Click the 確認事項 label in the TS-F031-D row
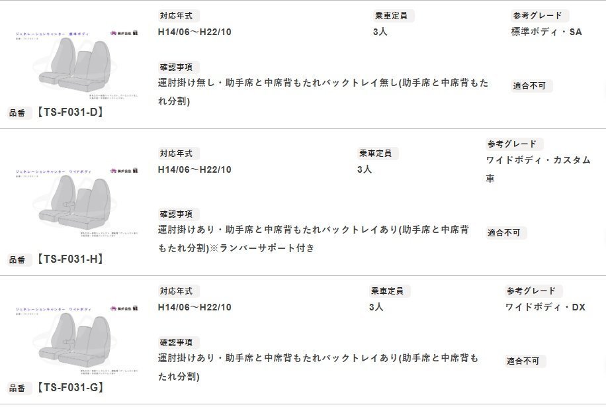The height and width of the screenshot is (411, 606). click(178, 68)
